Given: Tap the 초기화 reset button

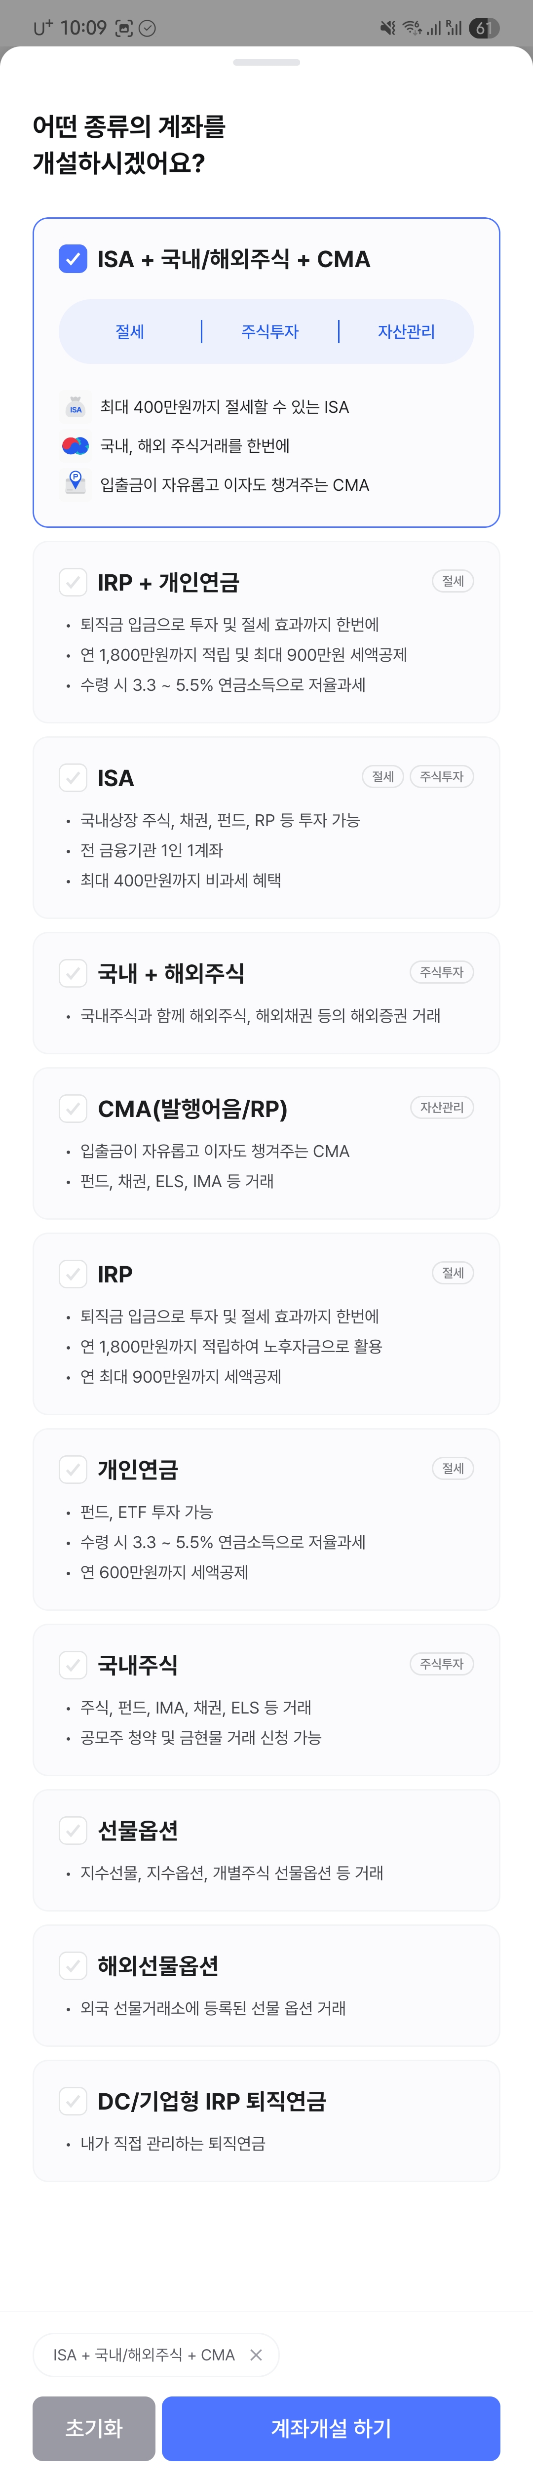Looking at the screenshot, I should [94, 2428].
